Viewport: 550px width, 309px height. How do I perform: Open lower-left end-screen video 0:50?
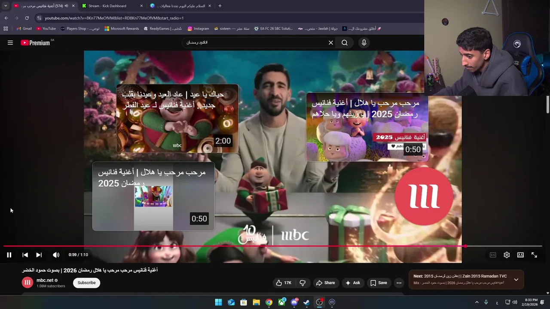[x=153, y=196]
